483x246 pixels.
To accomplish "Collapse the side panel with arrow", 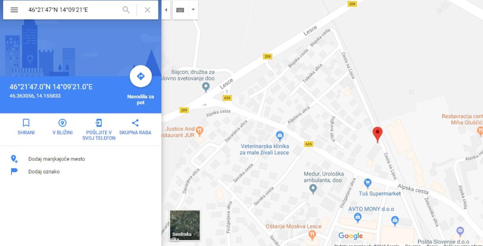I will (x=166, y=10).
